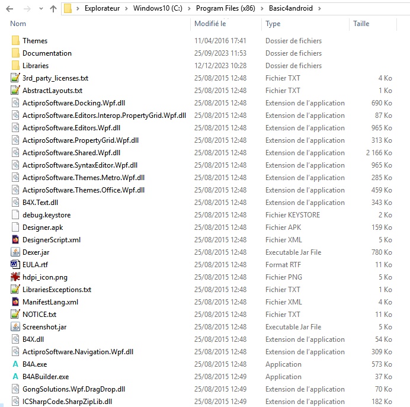Select ActiproSoftware.Editors.Wpf.dll file name
Viewport: 410px width, 407px height.
pyautogui.click(x=71, y=128)
